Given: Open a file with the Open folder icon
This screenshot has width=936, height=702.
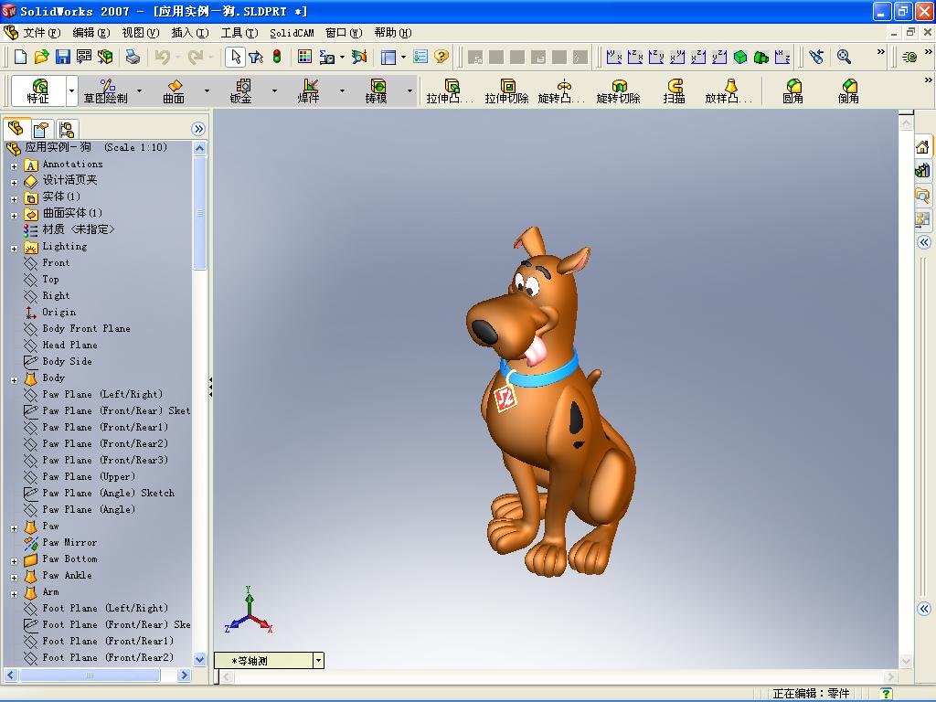Looking at the screenshot, I should [x=41, y=57].
